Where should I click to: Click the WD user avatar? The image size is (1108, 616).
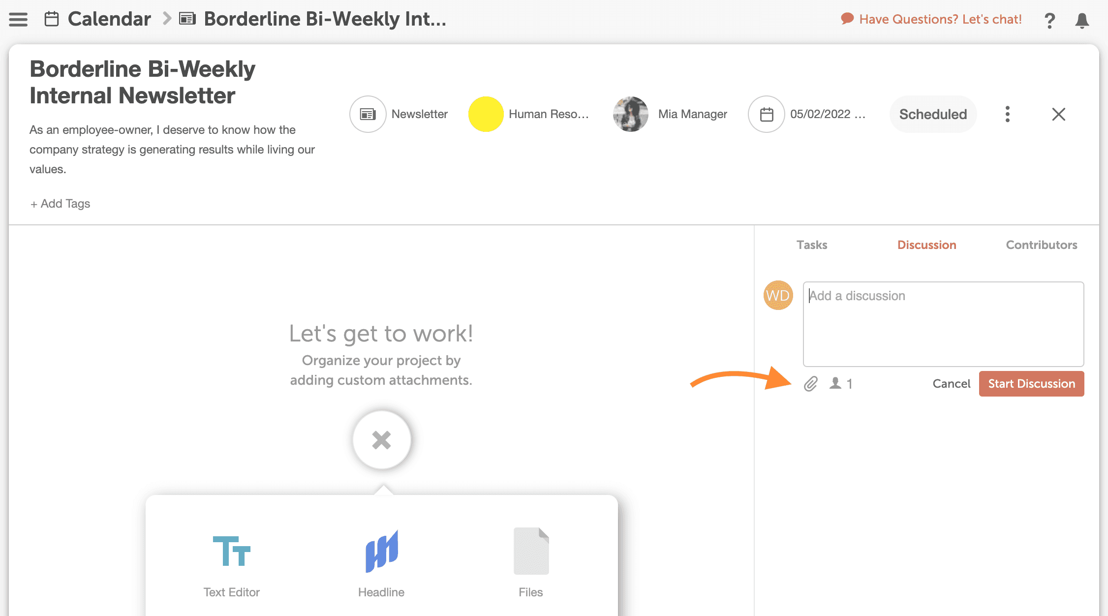pyautogui.click(x=778, y=295)
